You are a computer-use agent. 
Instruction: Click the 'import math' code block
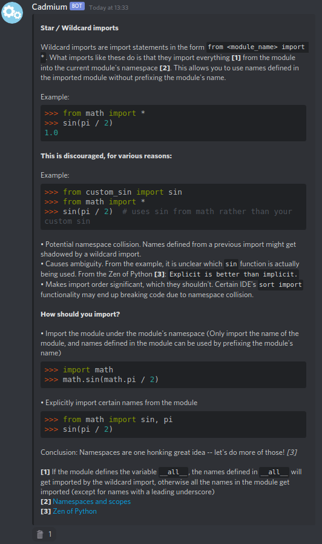[x=173, y=375]
